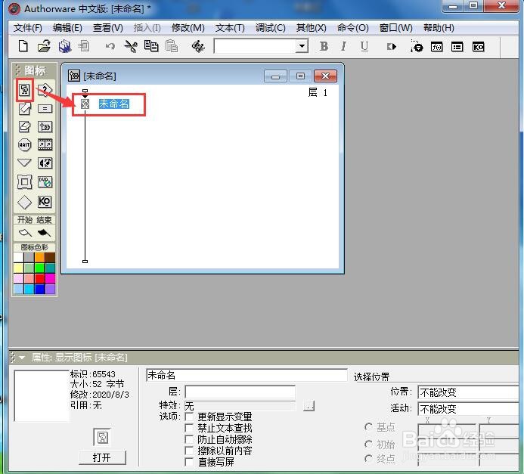The height and width of the screenshot is (474, 524).
Task: Select the Sound icon in the palette
Action: click(x=45, y=163)
